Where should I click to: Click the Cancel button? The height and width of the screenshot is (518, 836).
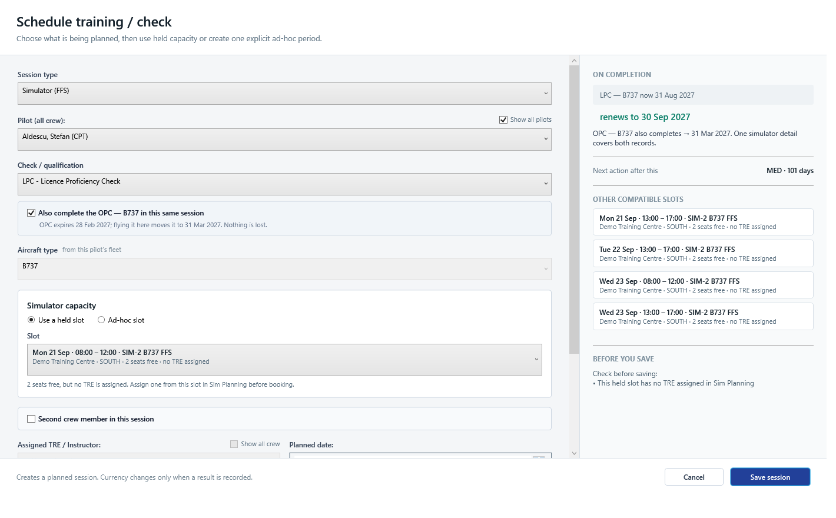(694, 477)
